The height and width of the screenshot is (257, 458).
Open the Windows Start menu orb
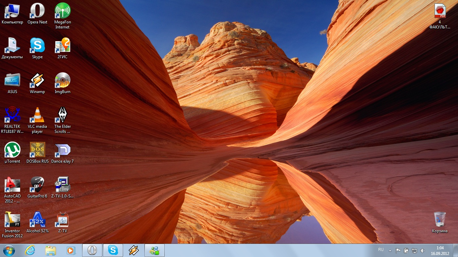(9, 250)
